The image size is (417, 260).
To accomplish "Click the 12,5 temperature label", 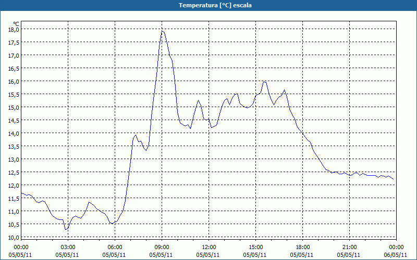I will click(x=14, y=173).
